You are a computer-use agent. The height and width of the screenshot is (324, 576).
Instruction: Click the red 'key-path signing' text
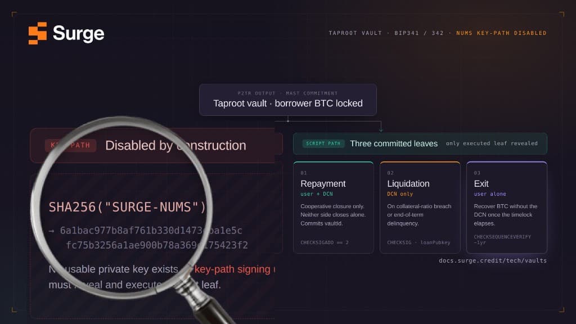click(232, 269)
